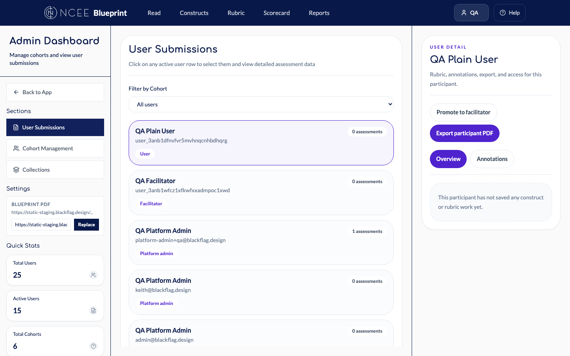Image resolution: width=570 pixels, height=356 pixels.
Task: Switch to the Annotations view
Action: (x=492, y=159)
